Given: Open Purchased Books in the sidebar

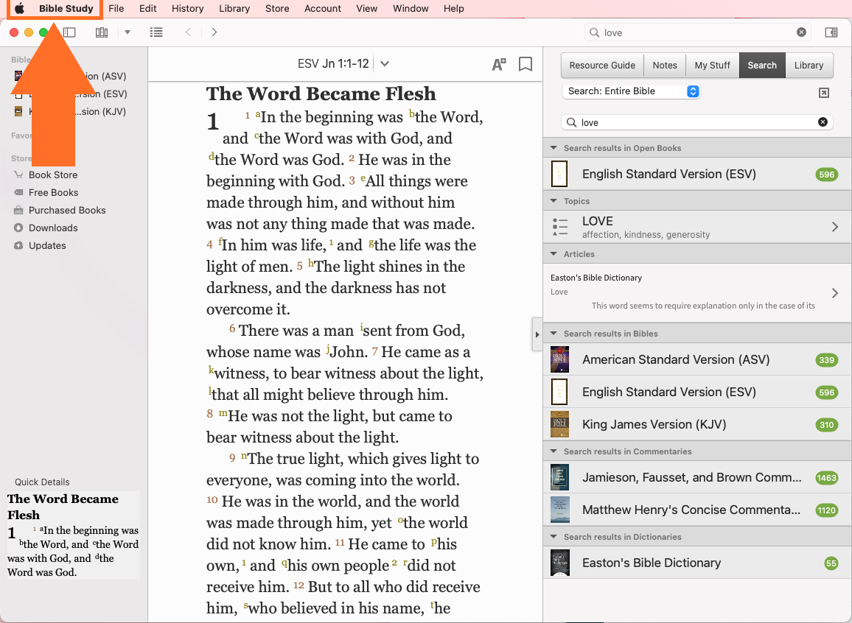Looking at the screenshot, I should click(67, 210).
